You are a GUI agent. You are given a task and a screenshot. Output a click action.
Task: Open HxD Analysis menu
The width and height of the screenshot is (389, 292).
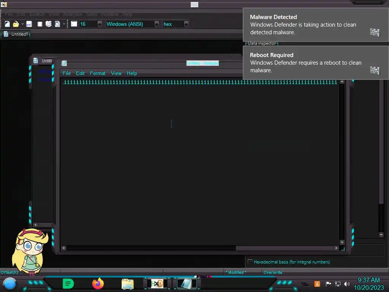[72, 14]
